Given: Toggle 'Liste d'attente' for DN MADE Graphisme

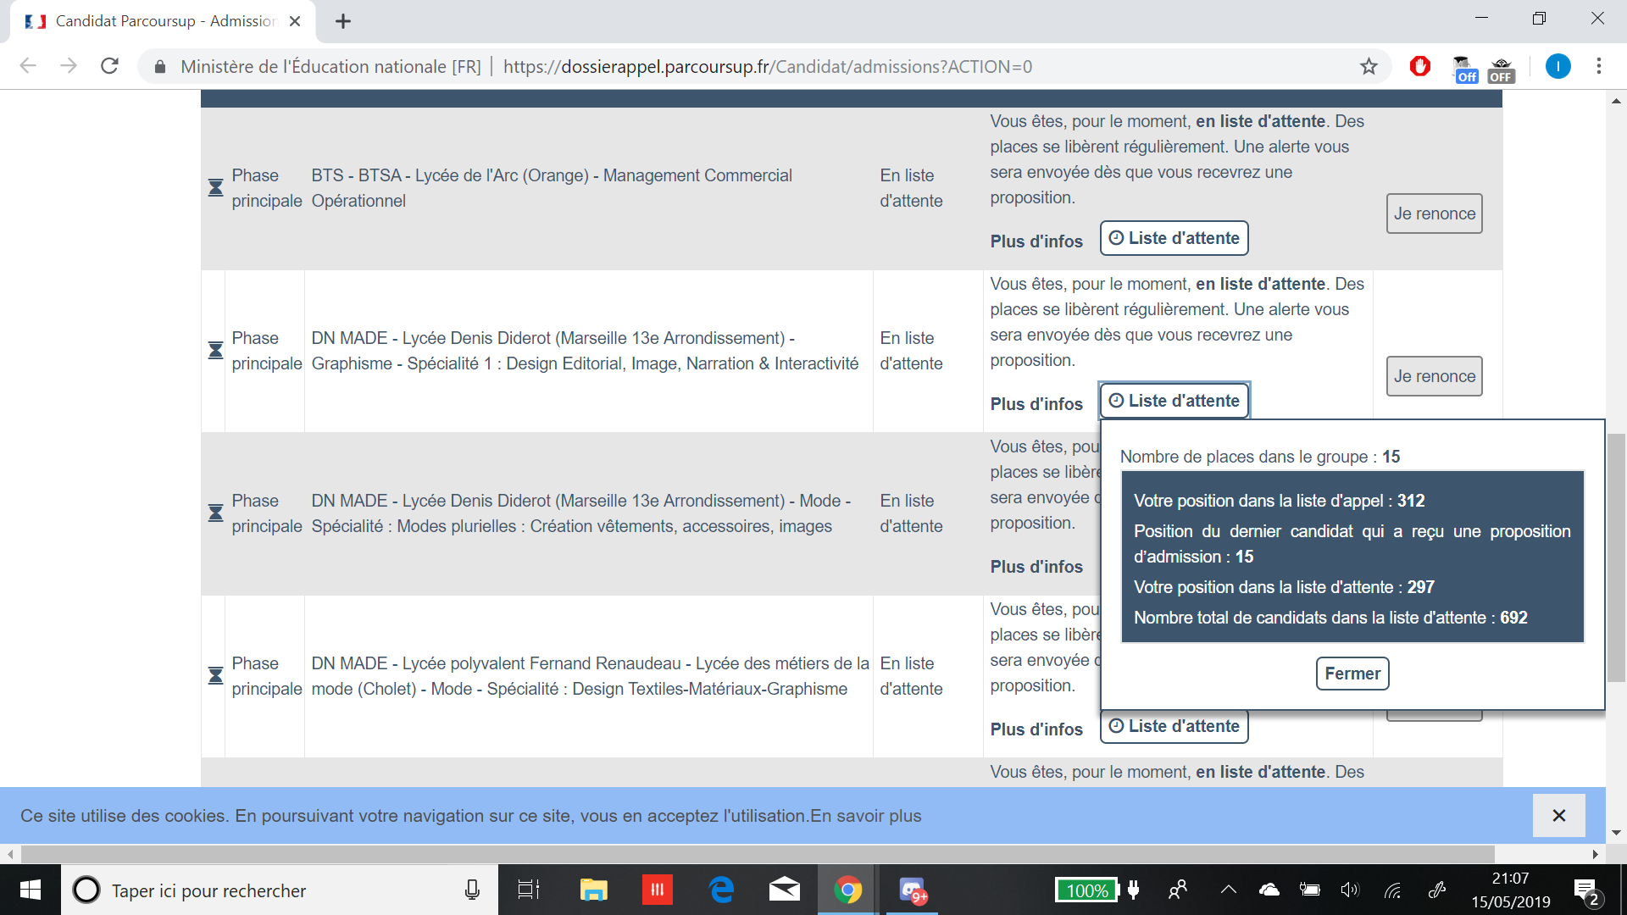Looking at the screenshot, I should click(x=1174, y=401).
